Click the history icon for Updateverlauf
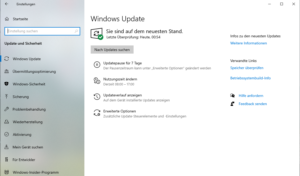The width and height of the screenshot is (300, 176). point(97,97)
